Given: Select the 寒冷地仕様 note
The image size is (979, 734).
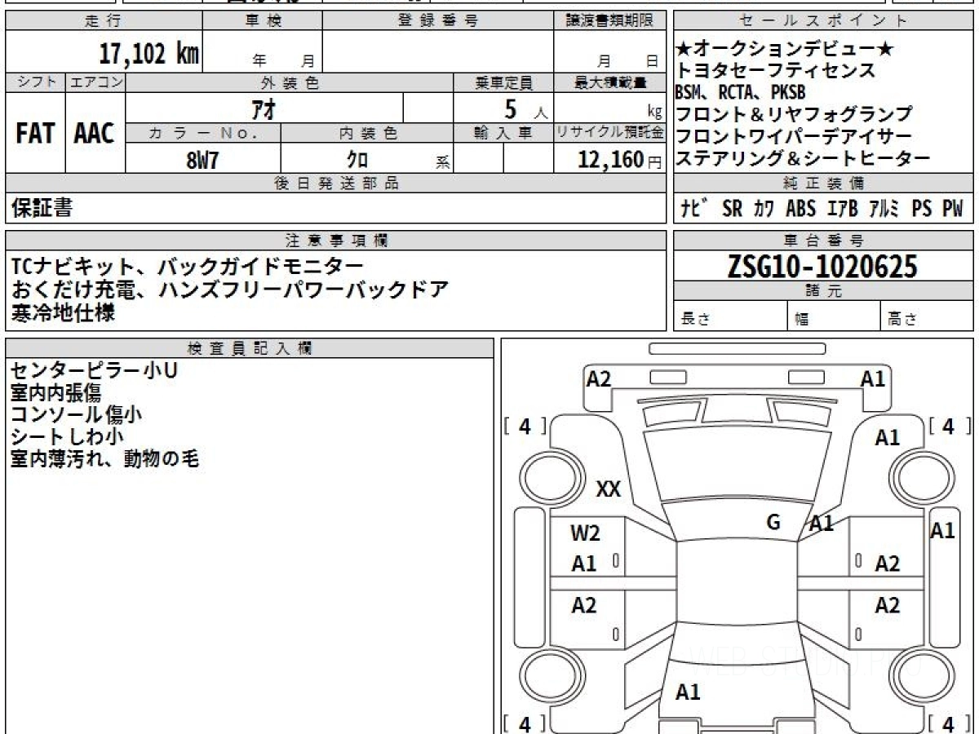Looking at the screenshot, I should pos(63,312).
